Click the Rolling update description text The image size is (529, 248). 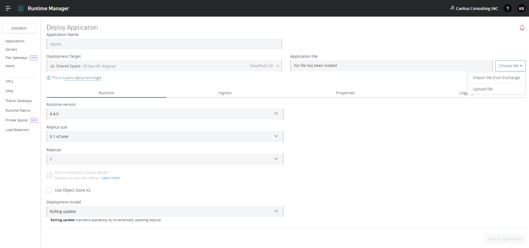coord(106,220)
